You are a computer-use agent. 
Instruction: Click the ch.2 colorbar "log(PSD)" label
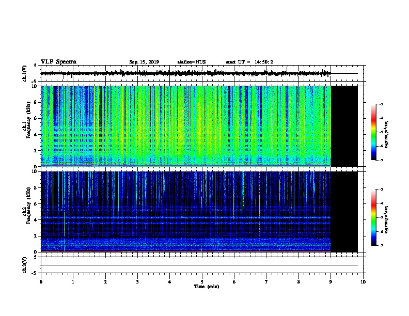coord(386,219)
